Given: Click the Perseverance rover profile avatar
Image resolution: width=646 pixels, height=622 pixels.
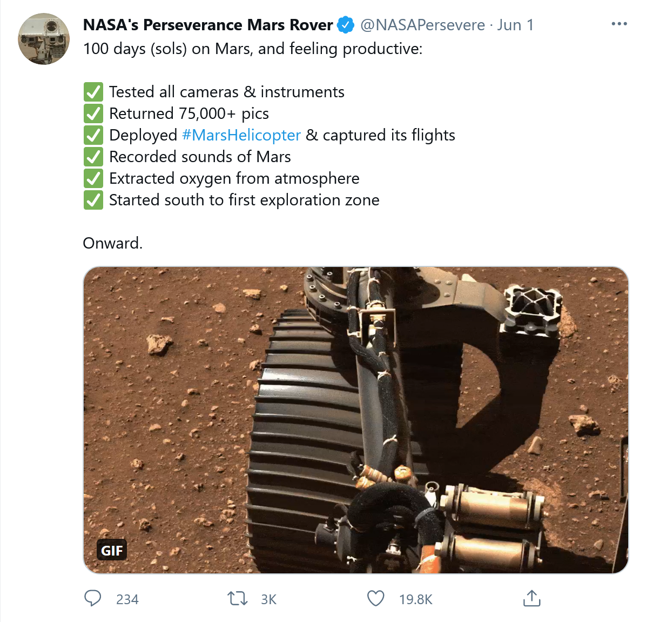Looking at the screenshot, I should [x=44, y=39].
